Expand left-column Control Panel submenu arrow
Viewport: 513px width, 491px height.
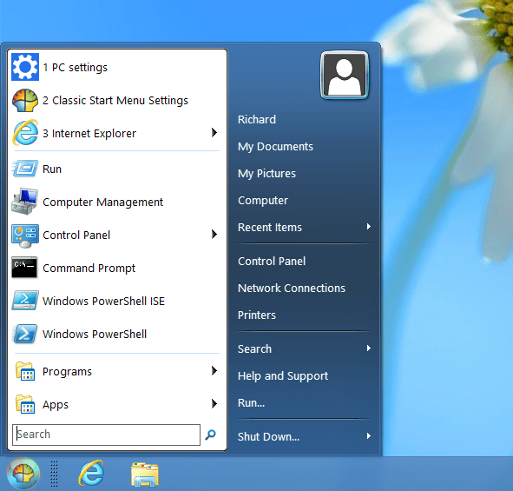click(x=214, y=234)
